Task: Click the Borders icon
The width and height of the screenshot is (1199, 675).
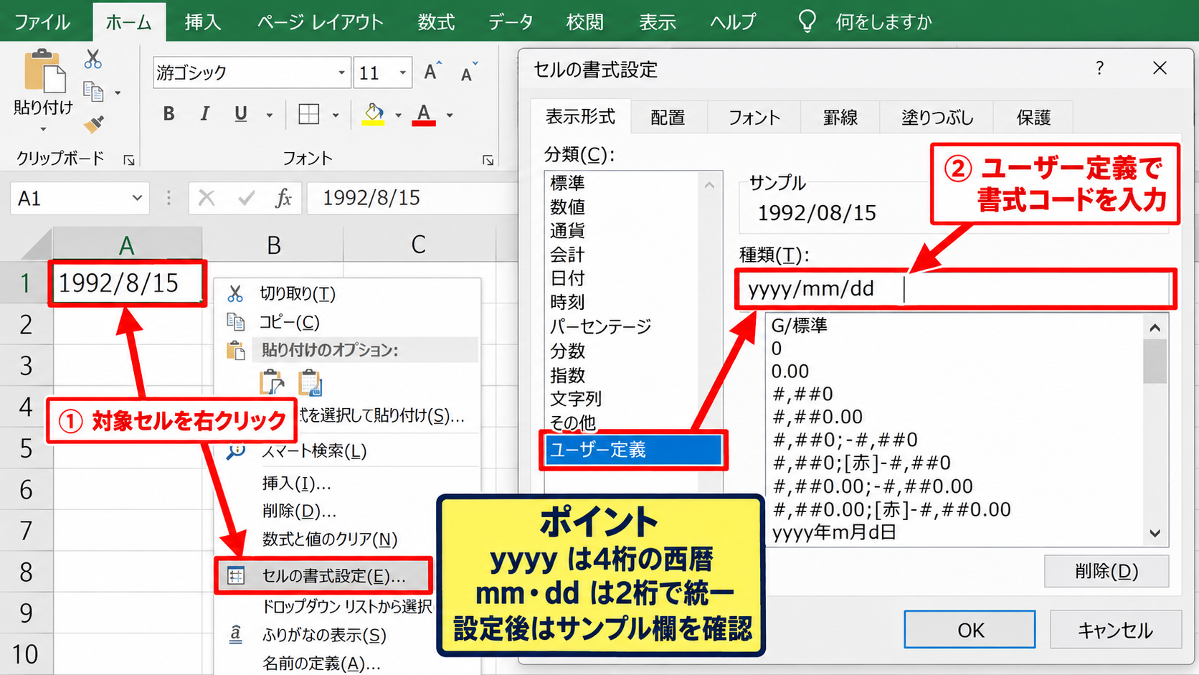Action: click(x=309, y=114)
